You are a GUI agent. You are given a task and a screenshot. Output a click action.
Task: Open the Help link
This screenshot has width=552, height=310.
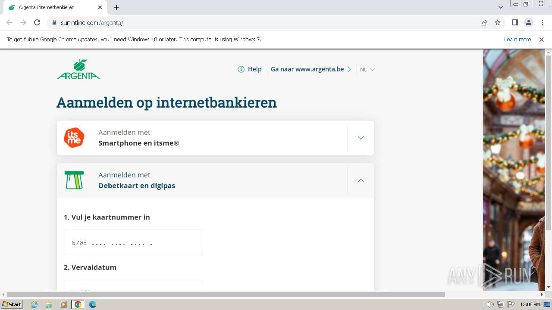pos(254,69)
